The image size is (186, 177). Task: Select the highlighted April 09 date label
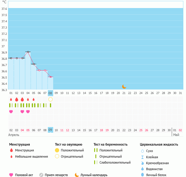coord(51,130)
